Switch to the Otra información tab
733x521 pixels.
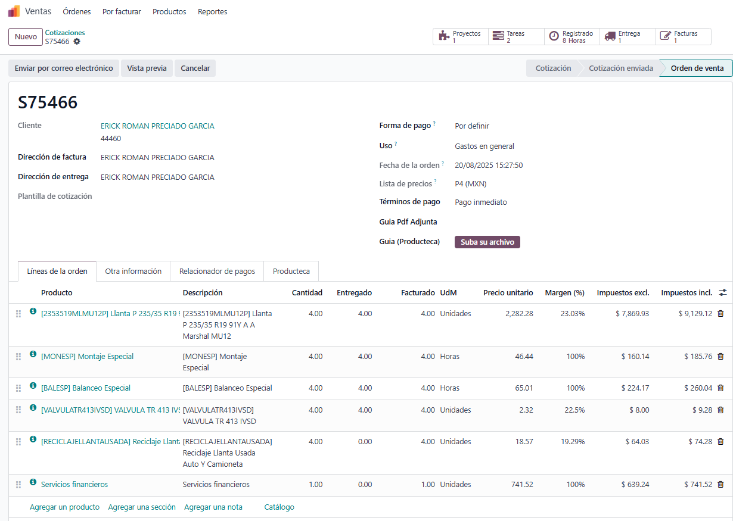pyautogui.click(x=133, y=272)
